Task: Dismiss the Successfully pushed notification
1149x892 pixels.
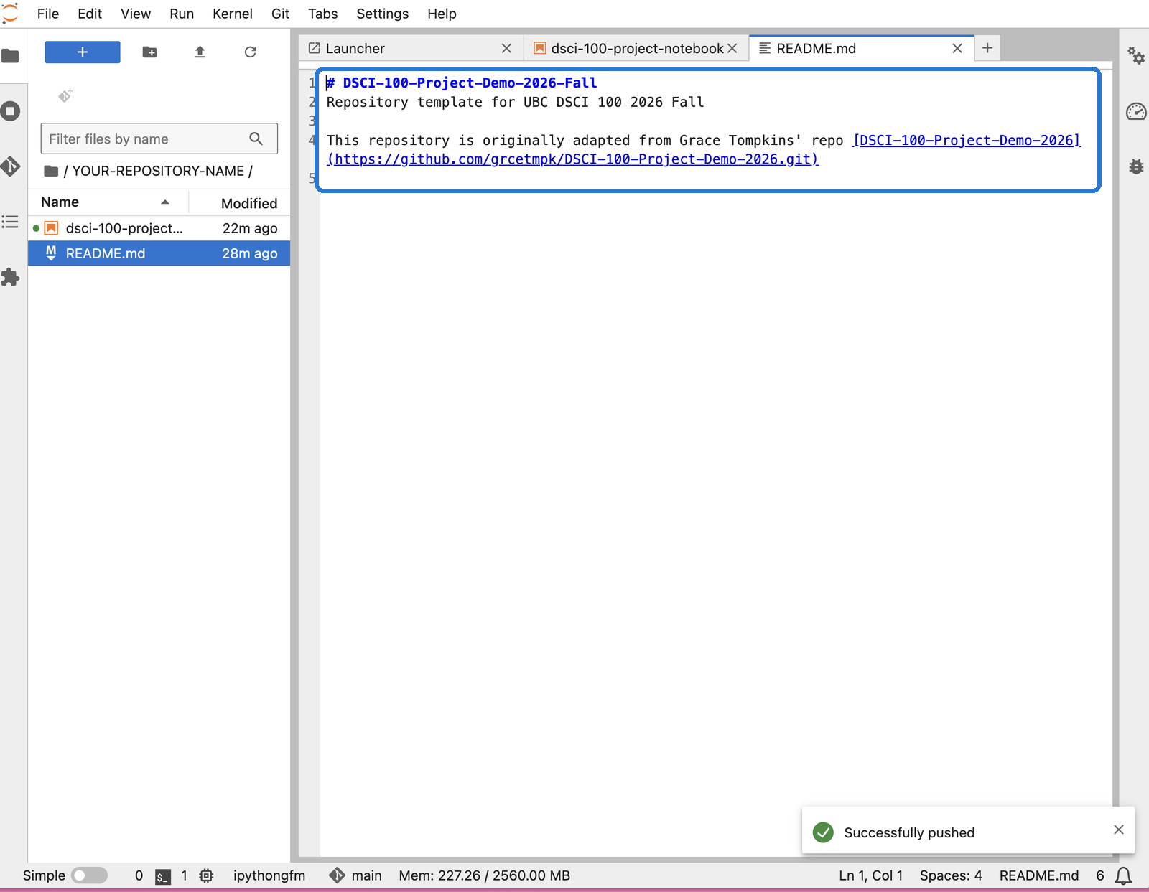Action: (1119, 830)
